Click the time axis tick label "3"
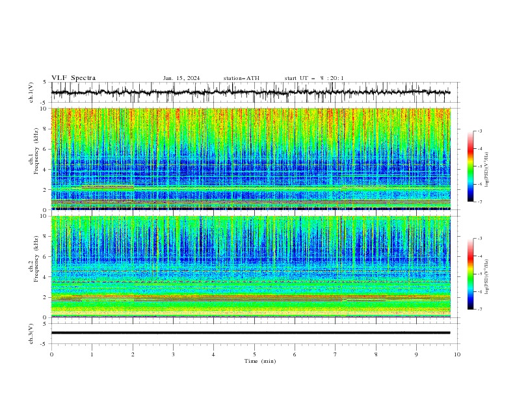 click(174, 354)
